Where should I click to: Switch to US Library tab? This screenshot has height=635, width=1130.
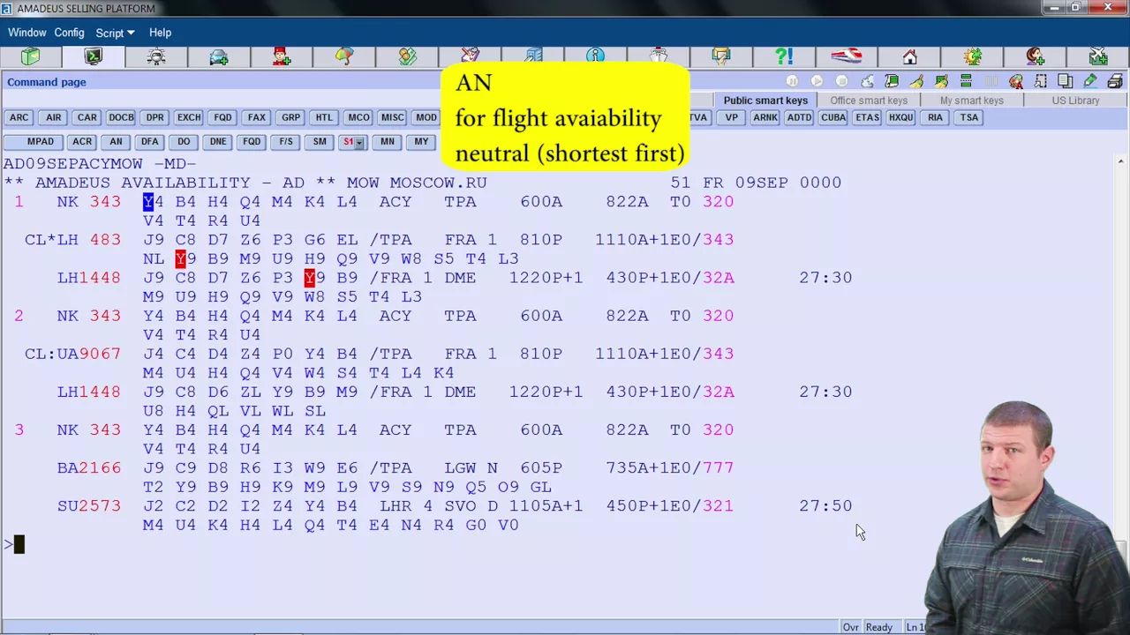(1075, 101)
